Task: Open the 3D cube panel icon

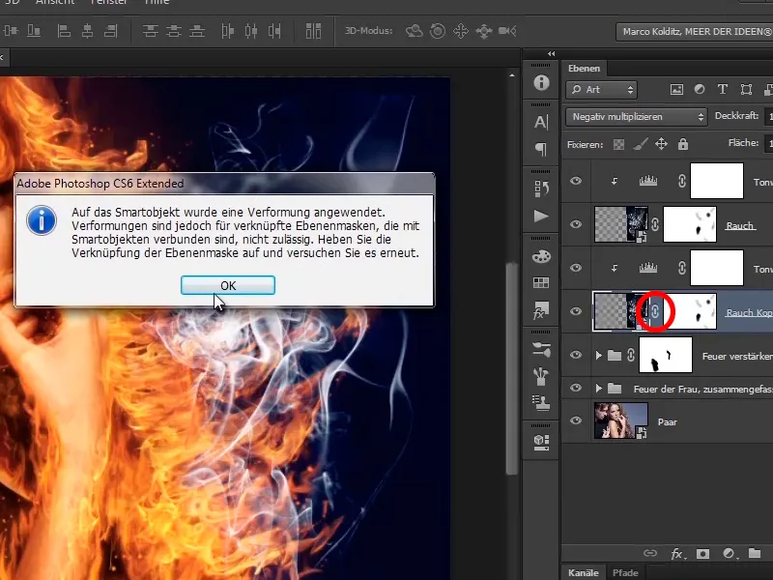Action: 541,442
